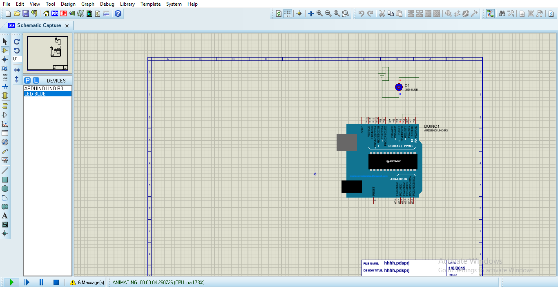Open the Debug menu
This screenshot has width=558, height=287.
coord(107,4)
